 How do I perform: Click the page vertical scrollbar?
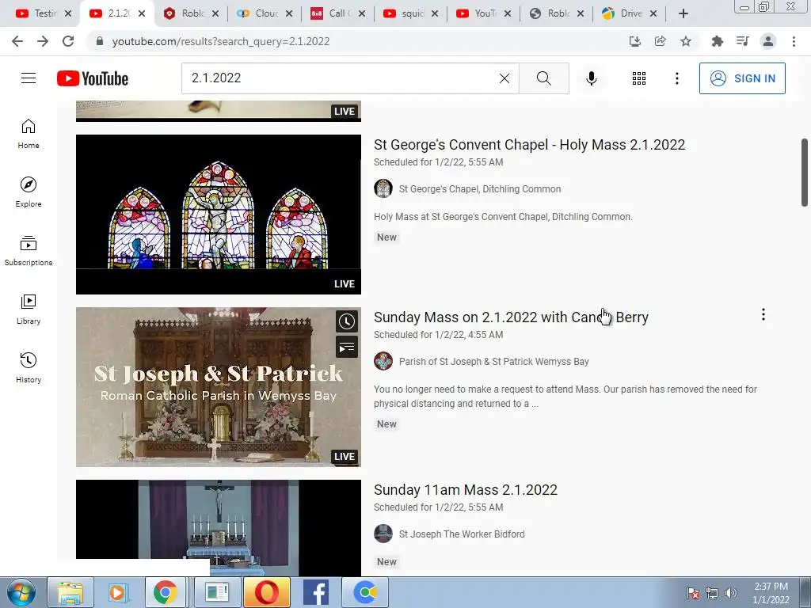(805, 172)
